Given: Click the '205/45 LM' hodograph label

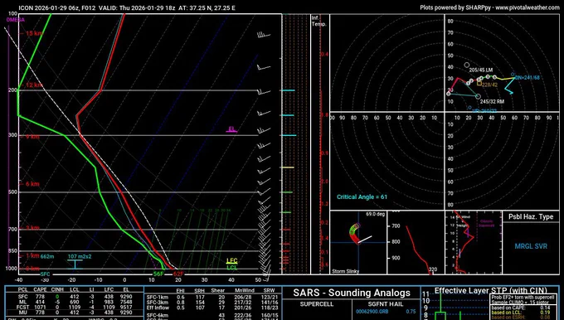Looking at the screenshot, I should click(x=481, y=70).
